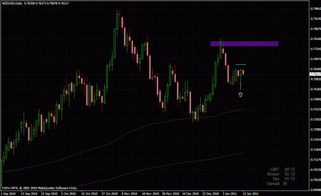Click the 15 Oct 2010 date label
Image resolution: width=321 pixels, height=196 pixels.
pyautogui.click(x=89, y=193)
